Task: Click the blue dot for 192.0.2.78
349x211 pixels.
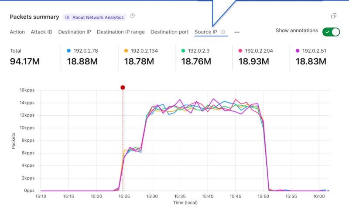Action: coord(69,50)
